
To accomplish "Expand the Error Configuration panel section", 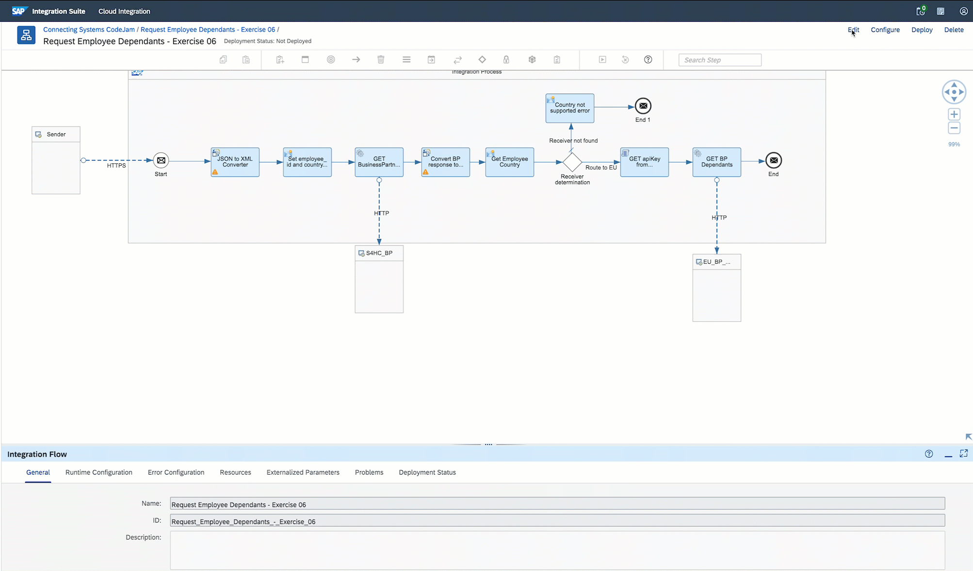I will click(x=176, y=472).
